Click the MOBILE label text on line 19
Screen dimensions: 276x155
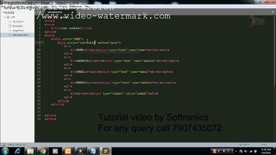82,83
